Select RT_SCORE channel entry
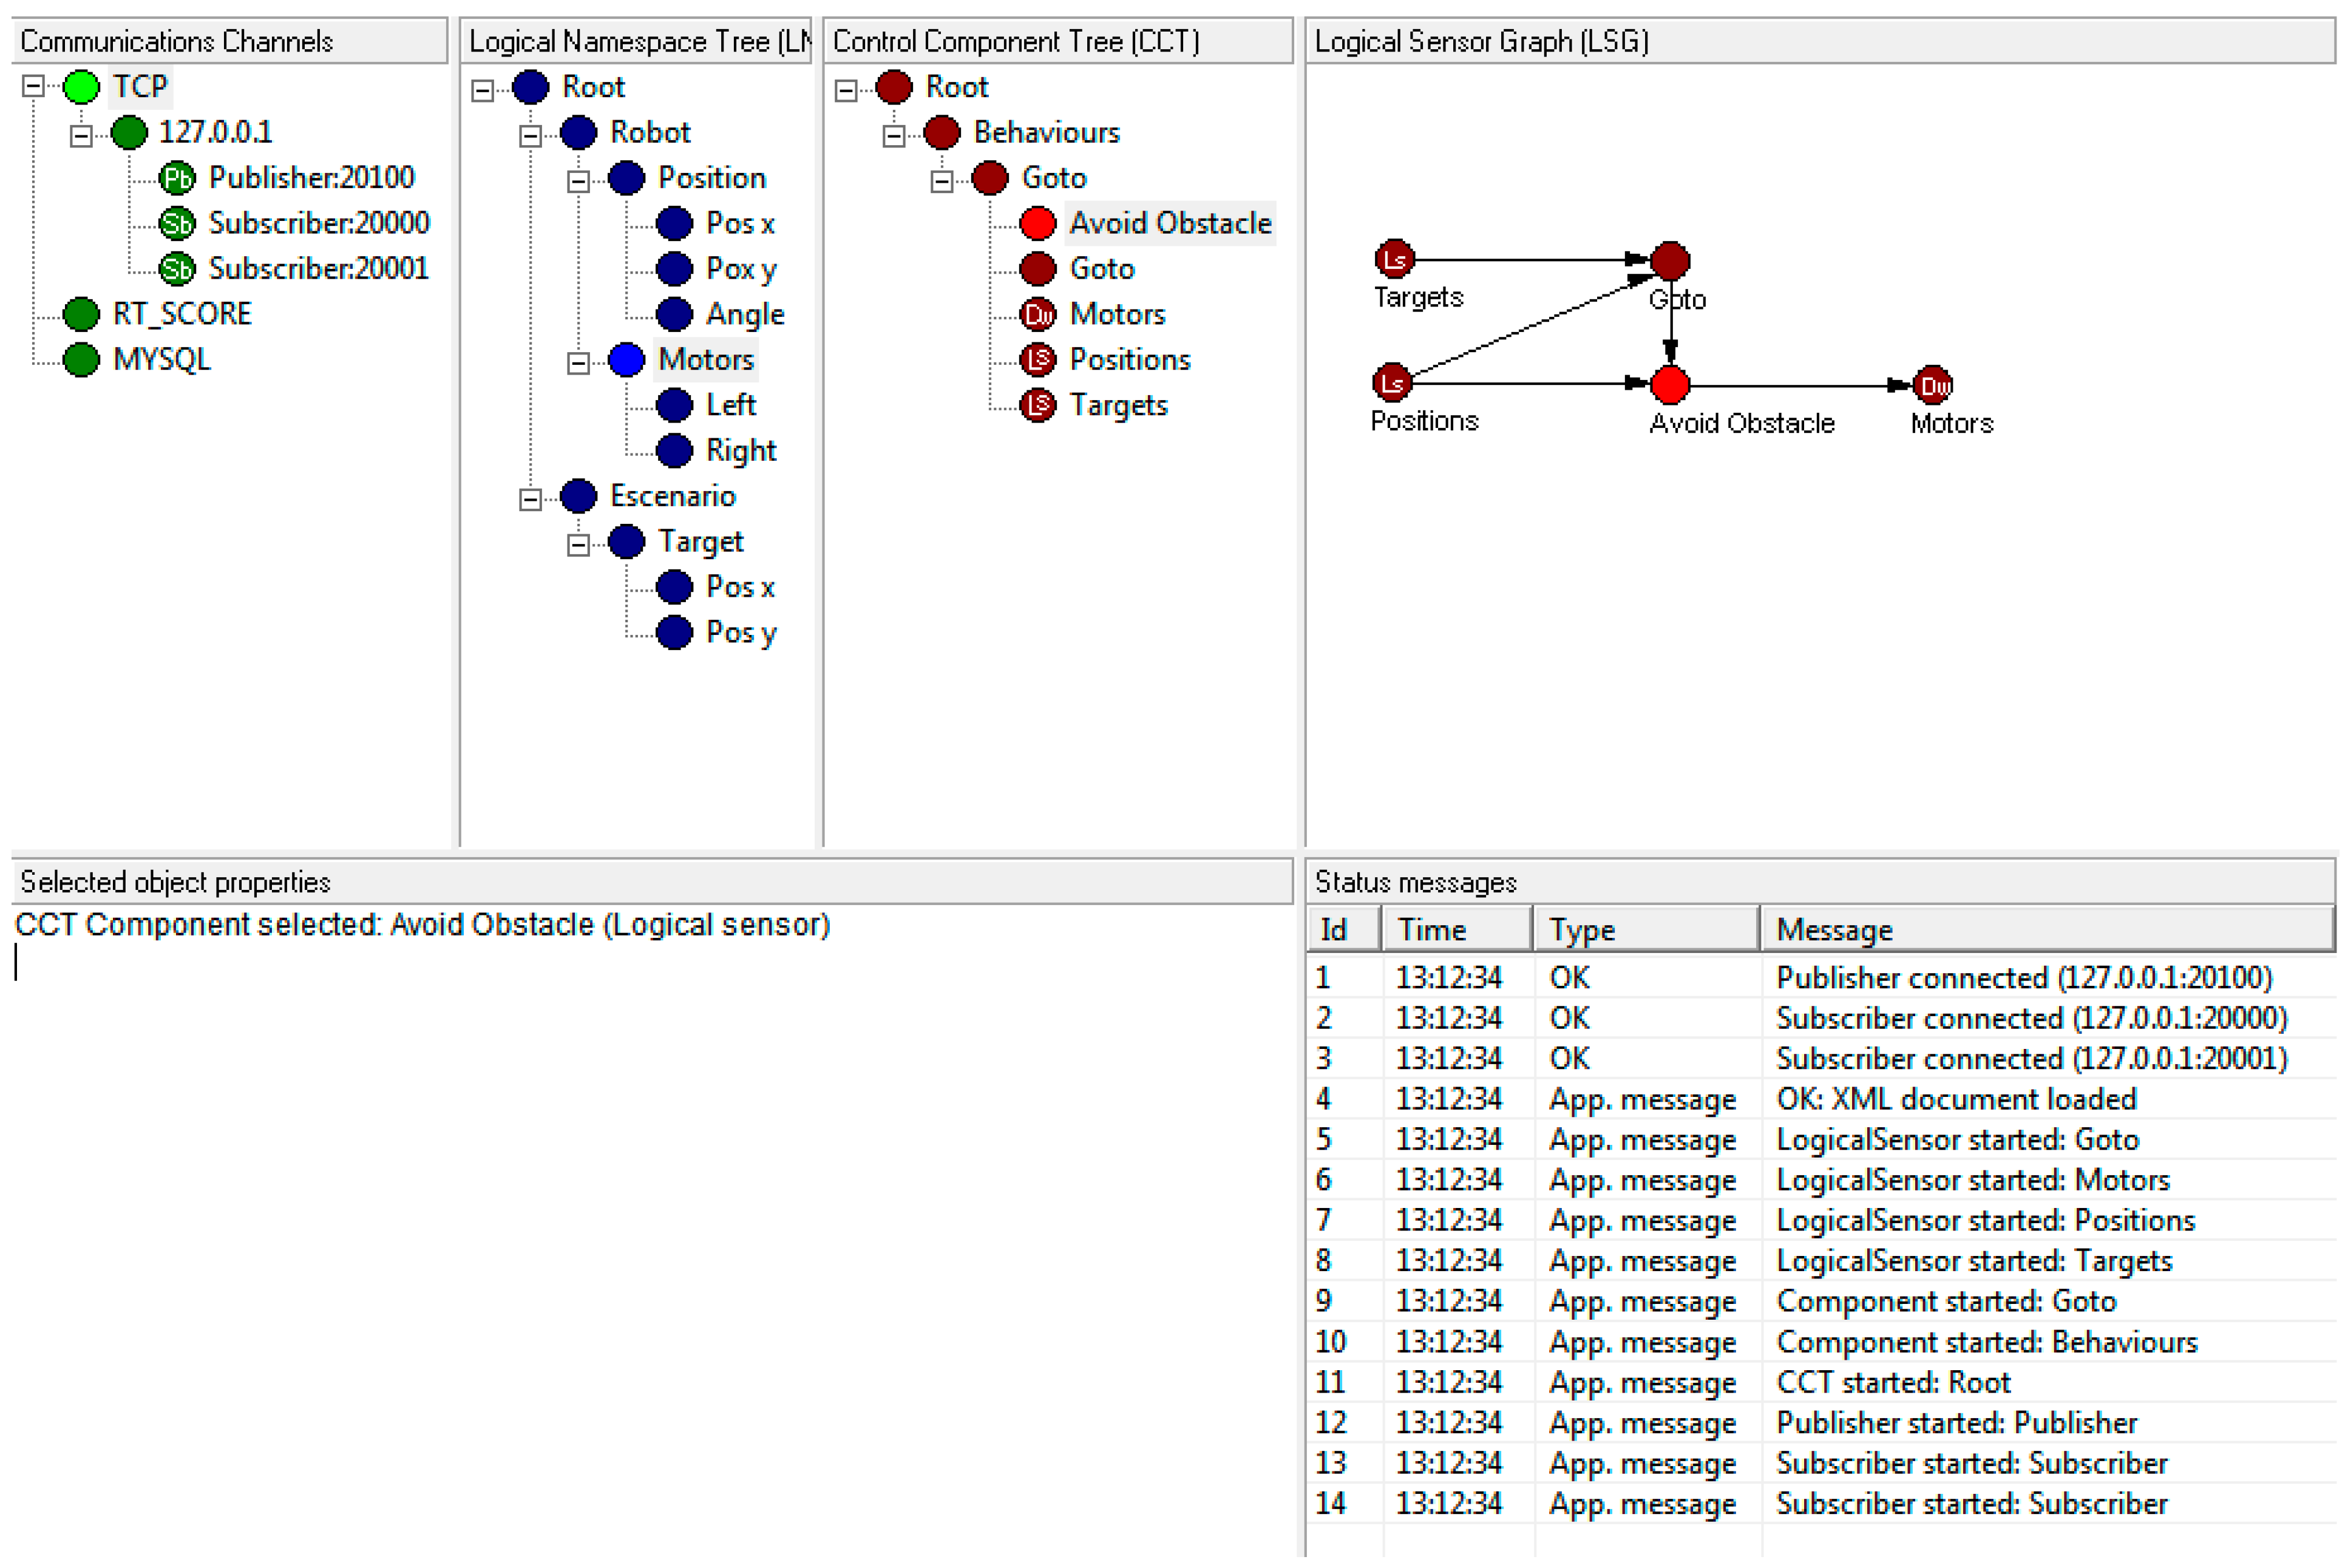The height and width of the screenshot is (1568, 2348). [x=181, y=314]
